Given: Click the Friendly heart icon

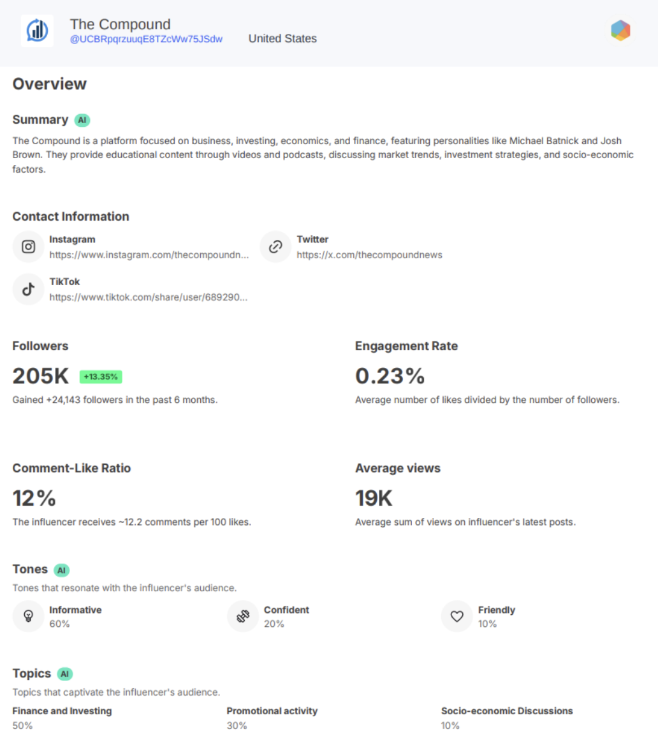Looking at the screenshot, I should (x=457, y=617).
